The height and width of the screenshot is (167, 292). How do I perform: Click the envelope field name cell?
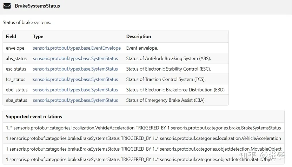tap(15, 48)
